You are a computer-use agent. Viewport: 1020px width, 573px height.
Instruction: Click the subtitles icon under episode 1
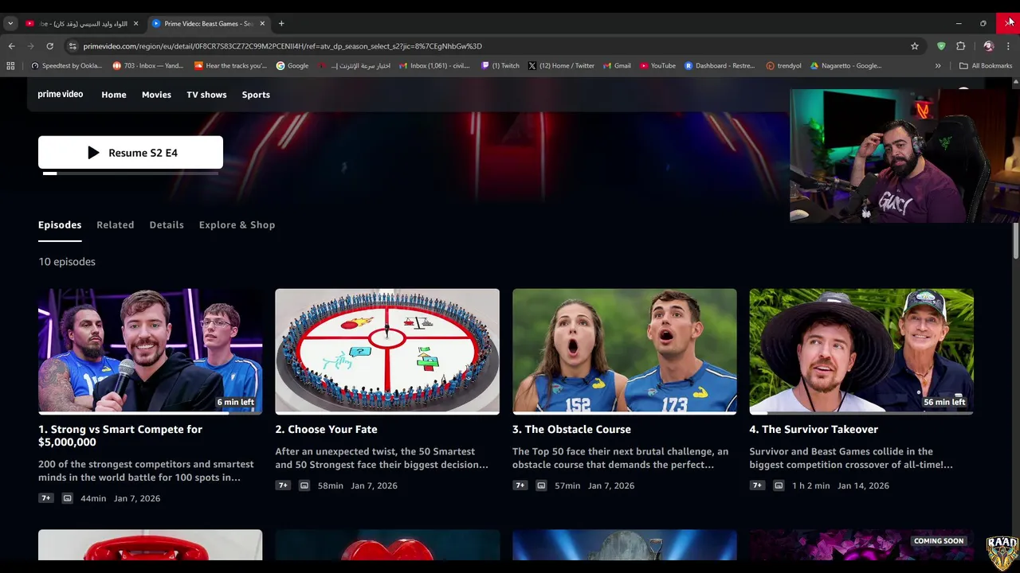[x=67, y=498]
